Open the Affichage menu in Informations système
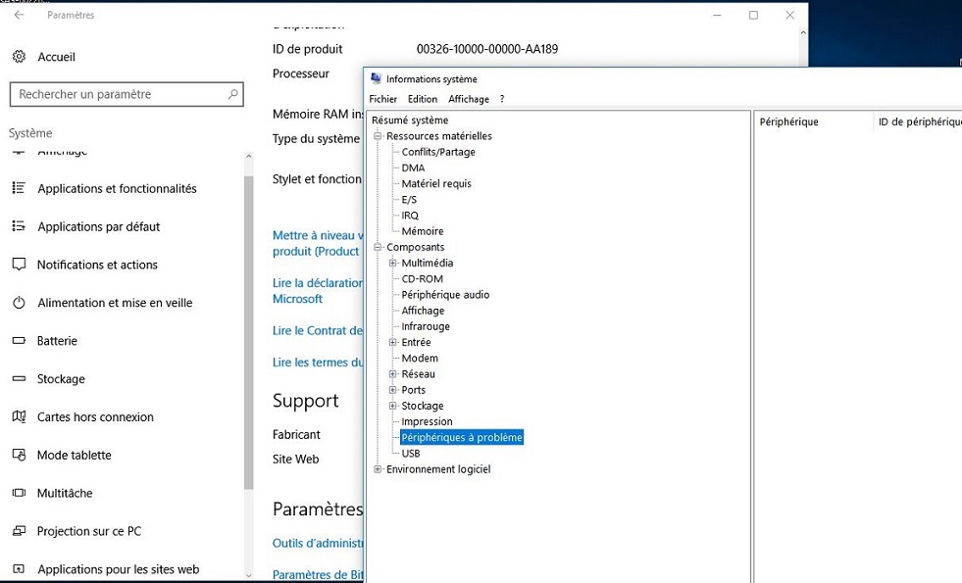 469,99
